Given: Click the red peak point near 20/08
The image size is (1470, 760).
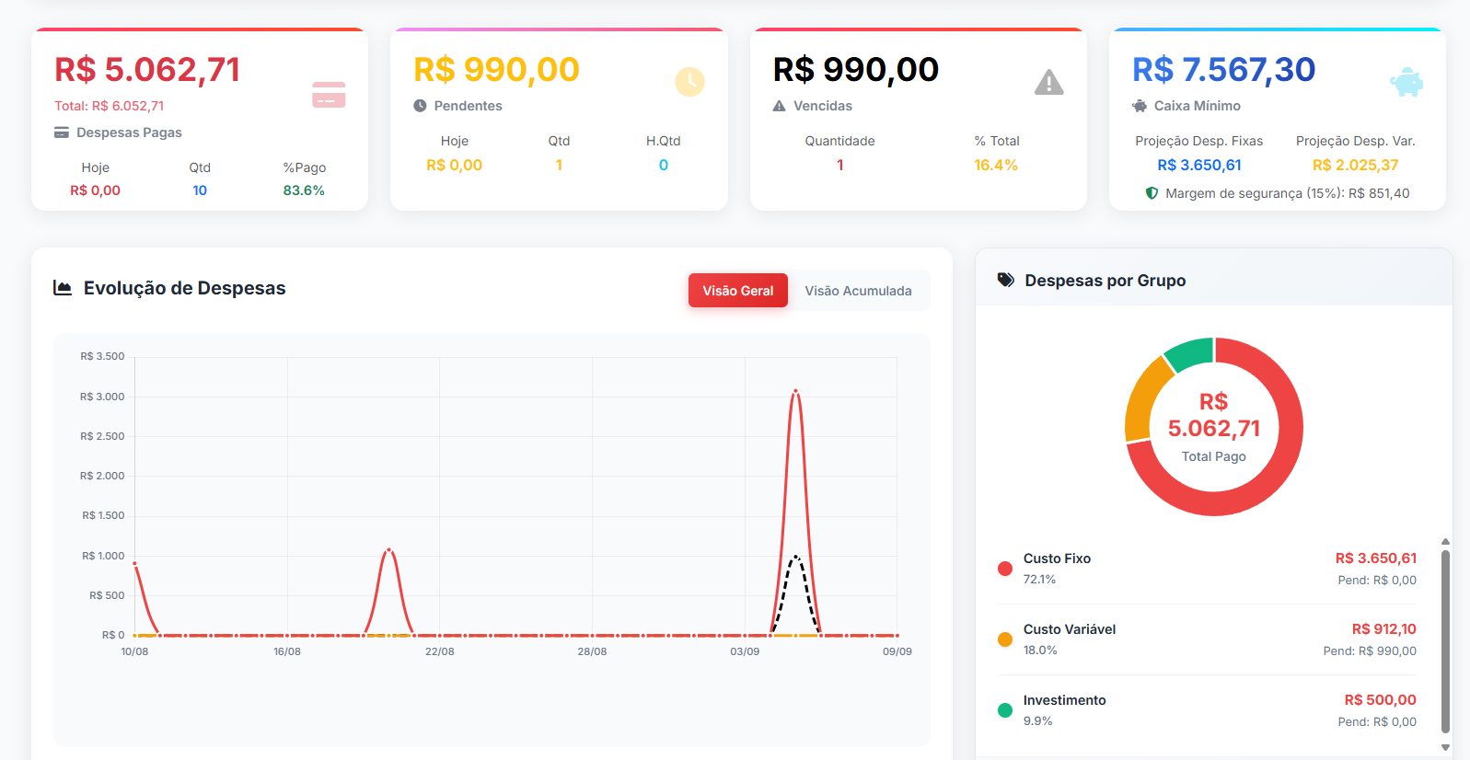Looking at the screenshot, I should tap(389, 550).
